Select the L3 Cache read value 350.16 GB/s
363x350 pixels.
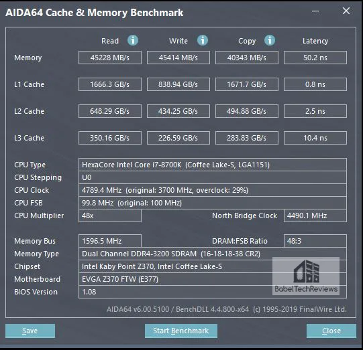[110, 138]
